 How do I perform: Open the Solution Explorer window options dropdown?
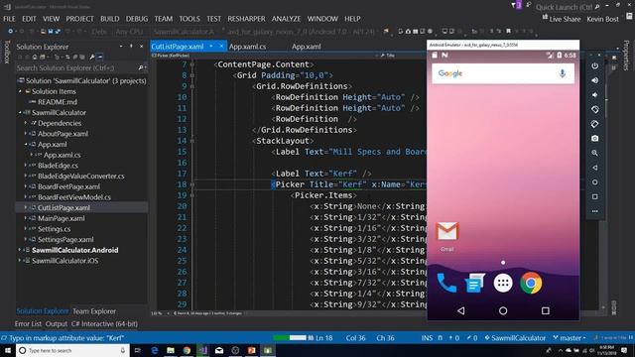[121, 47]
